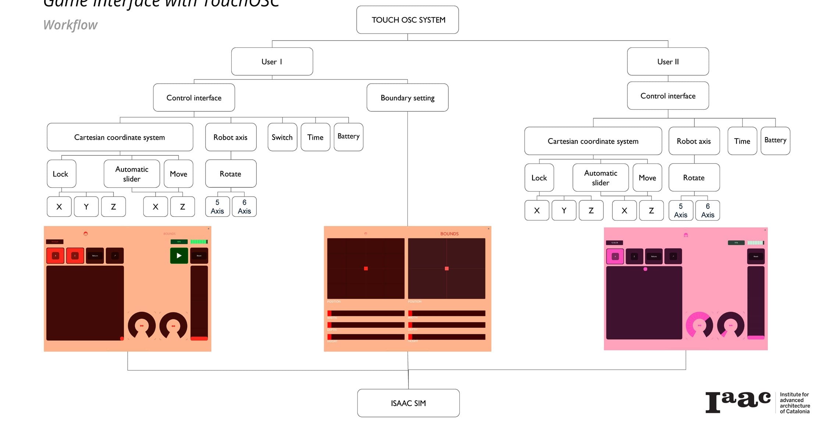Select the TOUCH OSC SYSTEM box

click(407, 20)
